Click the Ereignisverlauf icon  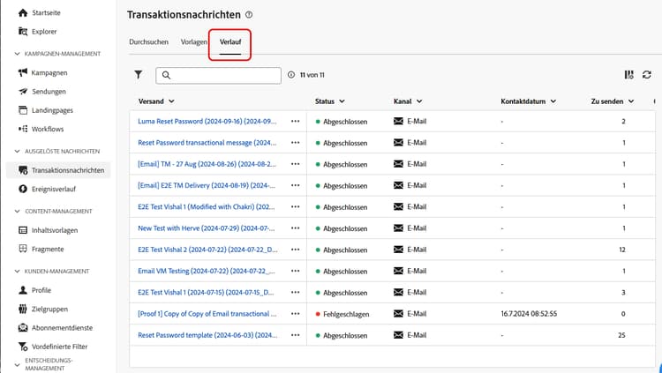coord(23,189)
